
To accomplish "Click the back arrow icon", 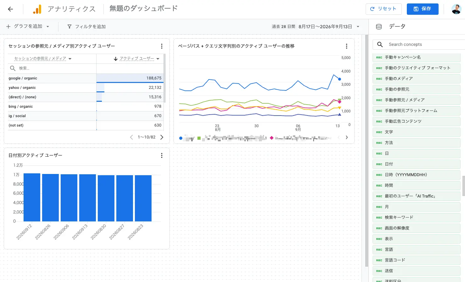I will point(10,9).
